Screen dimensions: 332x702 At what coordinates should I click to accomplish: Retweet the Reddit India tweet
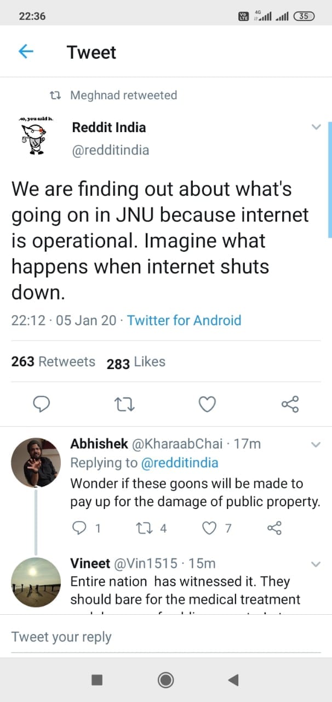pos(124,405)
